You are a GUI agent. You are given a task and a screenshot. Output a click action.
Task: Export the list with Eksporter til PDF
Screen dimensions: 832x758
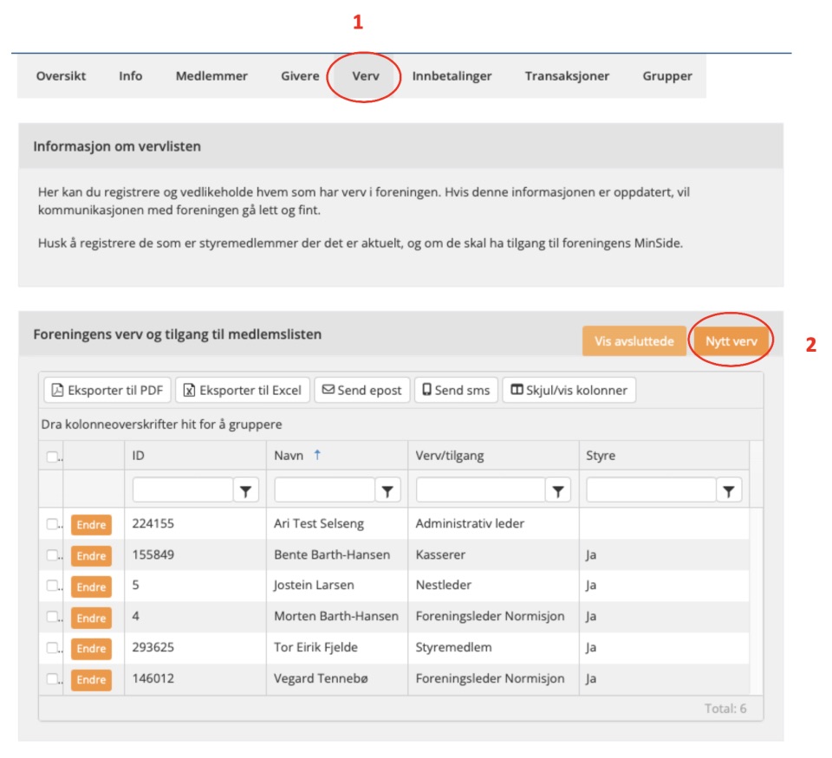(x=107, y=390)
